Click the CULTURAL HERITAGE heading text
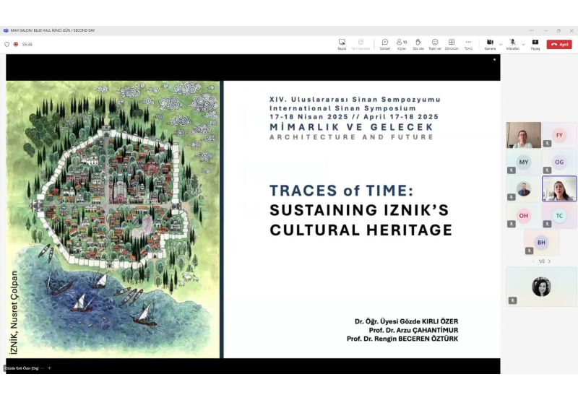The height and width of the screenshot is (400, 578). (361, 230)
